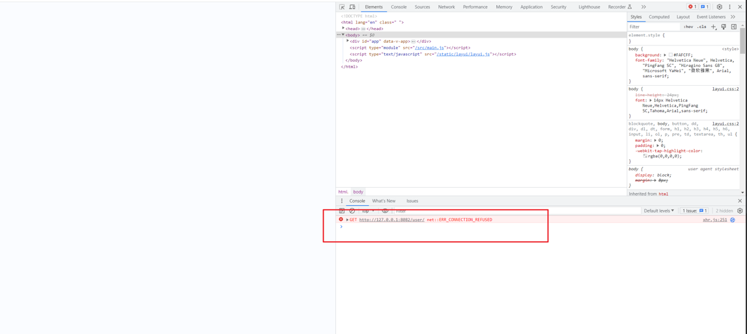Open the Recorder tab
747x334 pixels.
620,7
